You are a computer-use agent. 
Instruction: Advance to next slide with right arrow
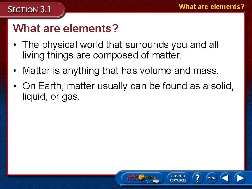(x=240, y=178)
